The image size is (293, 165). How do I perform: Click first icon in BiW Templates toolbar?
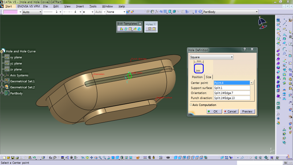[x=121, y=29]
